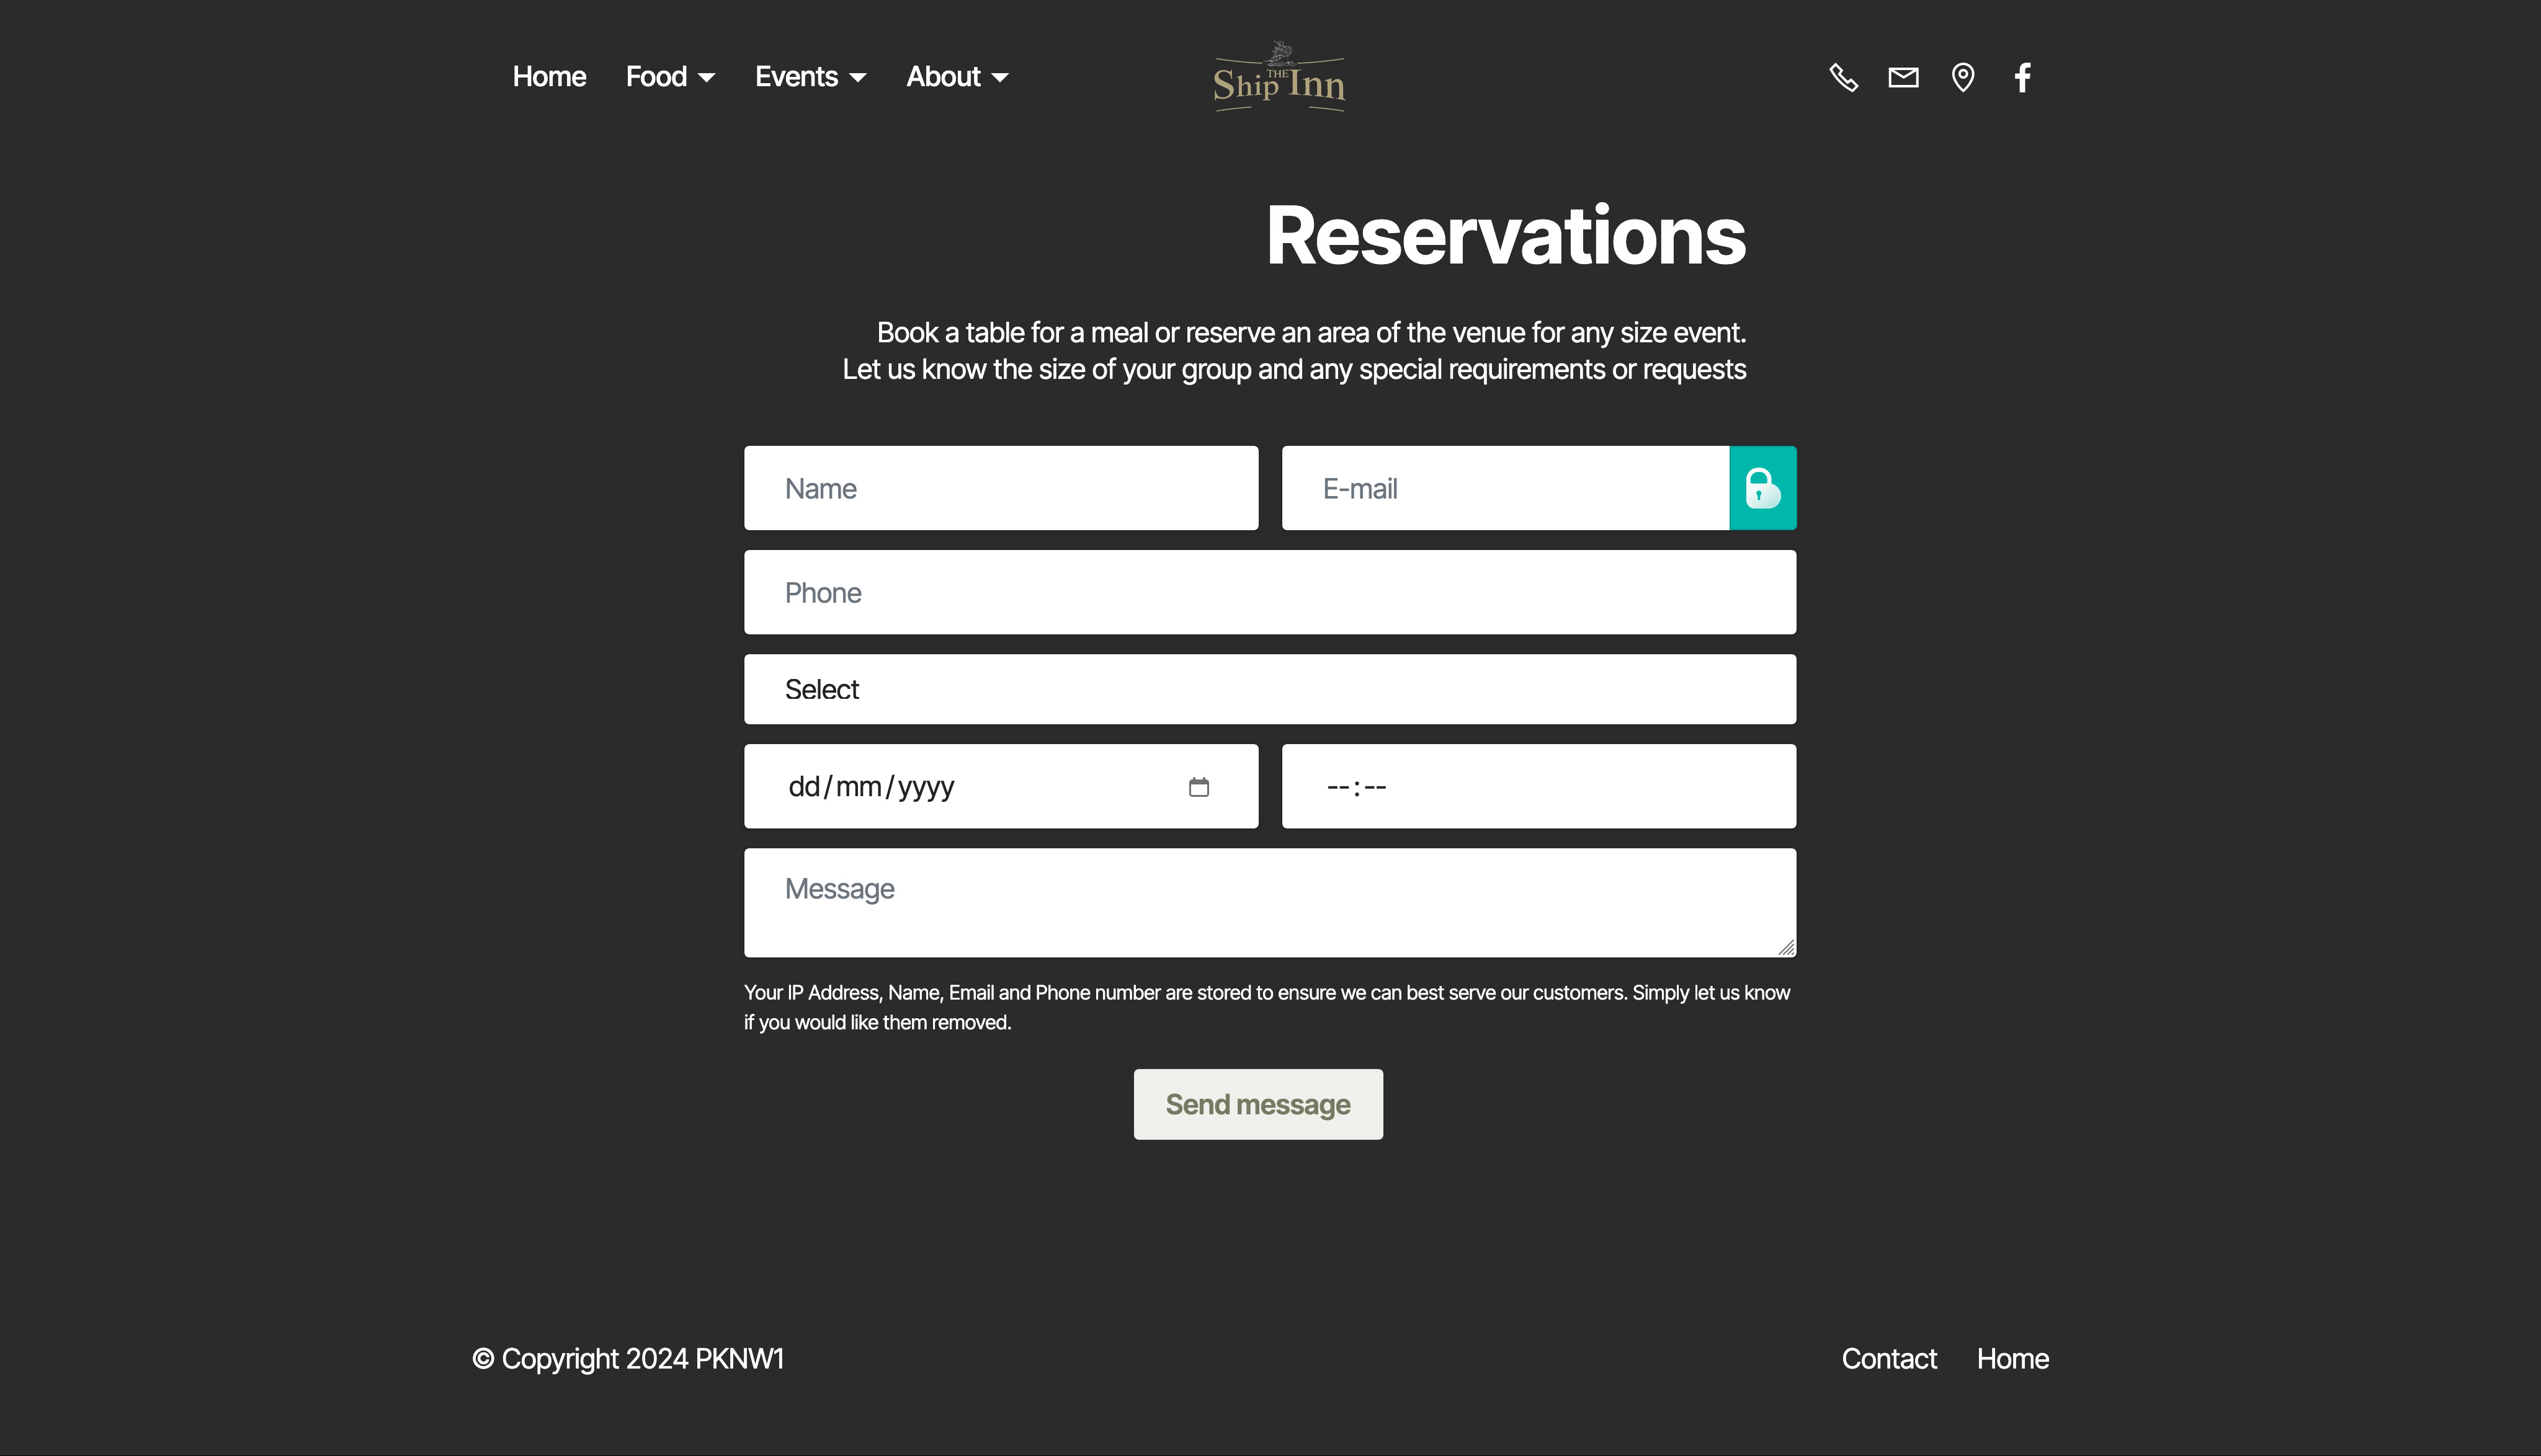
Task: Open the Facebook icon link
Action: click(2022, 77)
